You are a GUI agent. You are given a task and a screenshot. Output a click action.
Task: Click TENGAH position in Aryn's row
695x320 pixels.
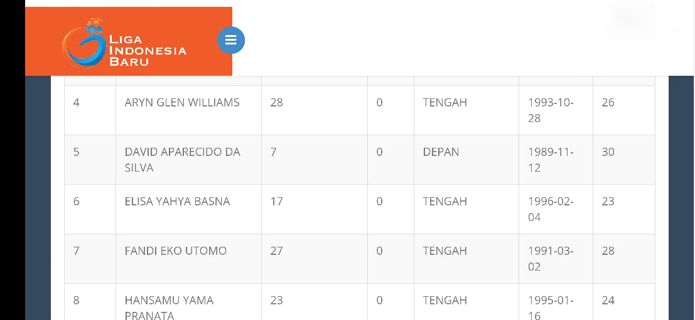[x=466, y=110]
